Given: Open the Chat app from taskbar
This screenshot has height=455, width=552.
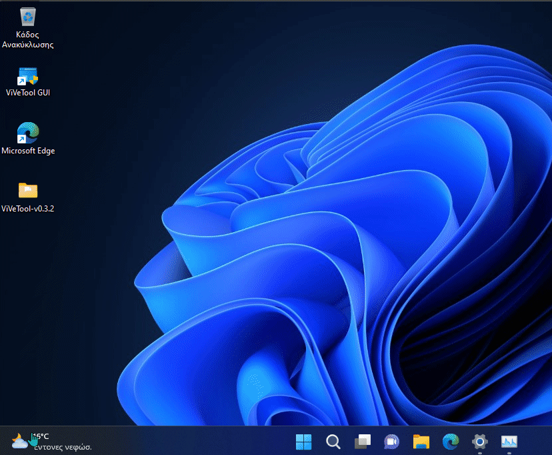Looking at the screenshot, I should click(x=392, y=442).
